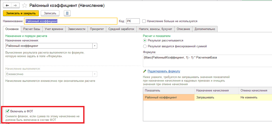
Task: Open the report list icon button
Action: point(67,13)
